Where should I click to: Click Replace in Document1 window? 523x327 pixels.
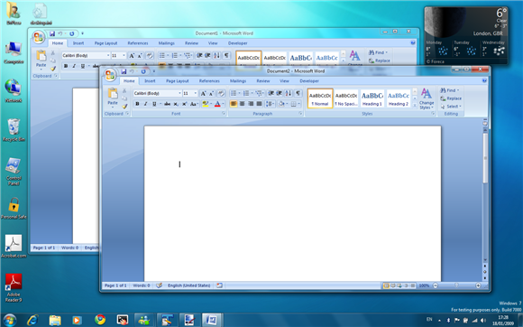point(380,61)
